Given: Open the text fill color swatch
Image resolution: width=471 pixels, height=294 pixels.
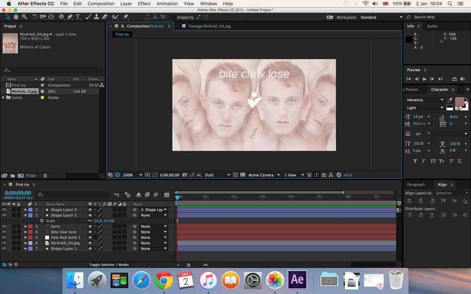Looking at the screenshot, I should tap(459, 102).
